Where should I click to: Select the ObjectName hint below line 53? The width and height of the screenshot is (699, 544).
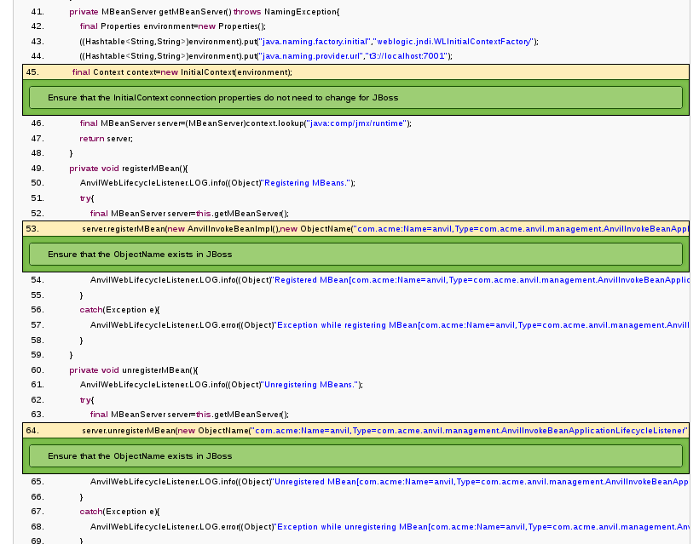(x=355, y=254)
